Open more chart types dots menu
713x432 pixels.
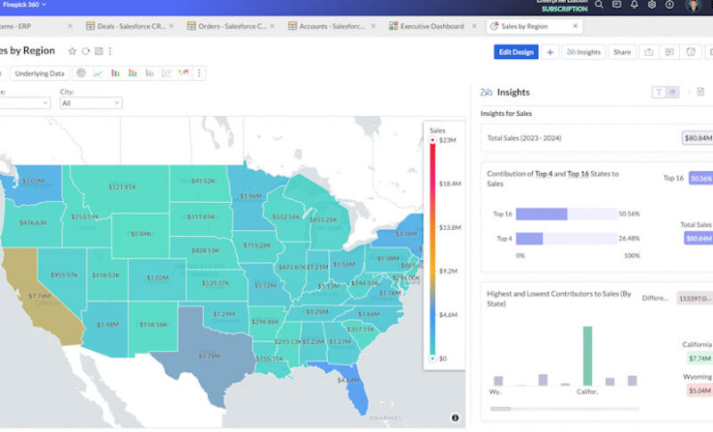pyautogui.click(x=199, y=73)
